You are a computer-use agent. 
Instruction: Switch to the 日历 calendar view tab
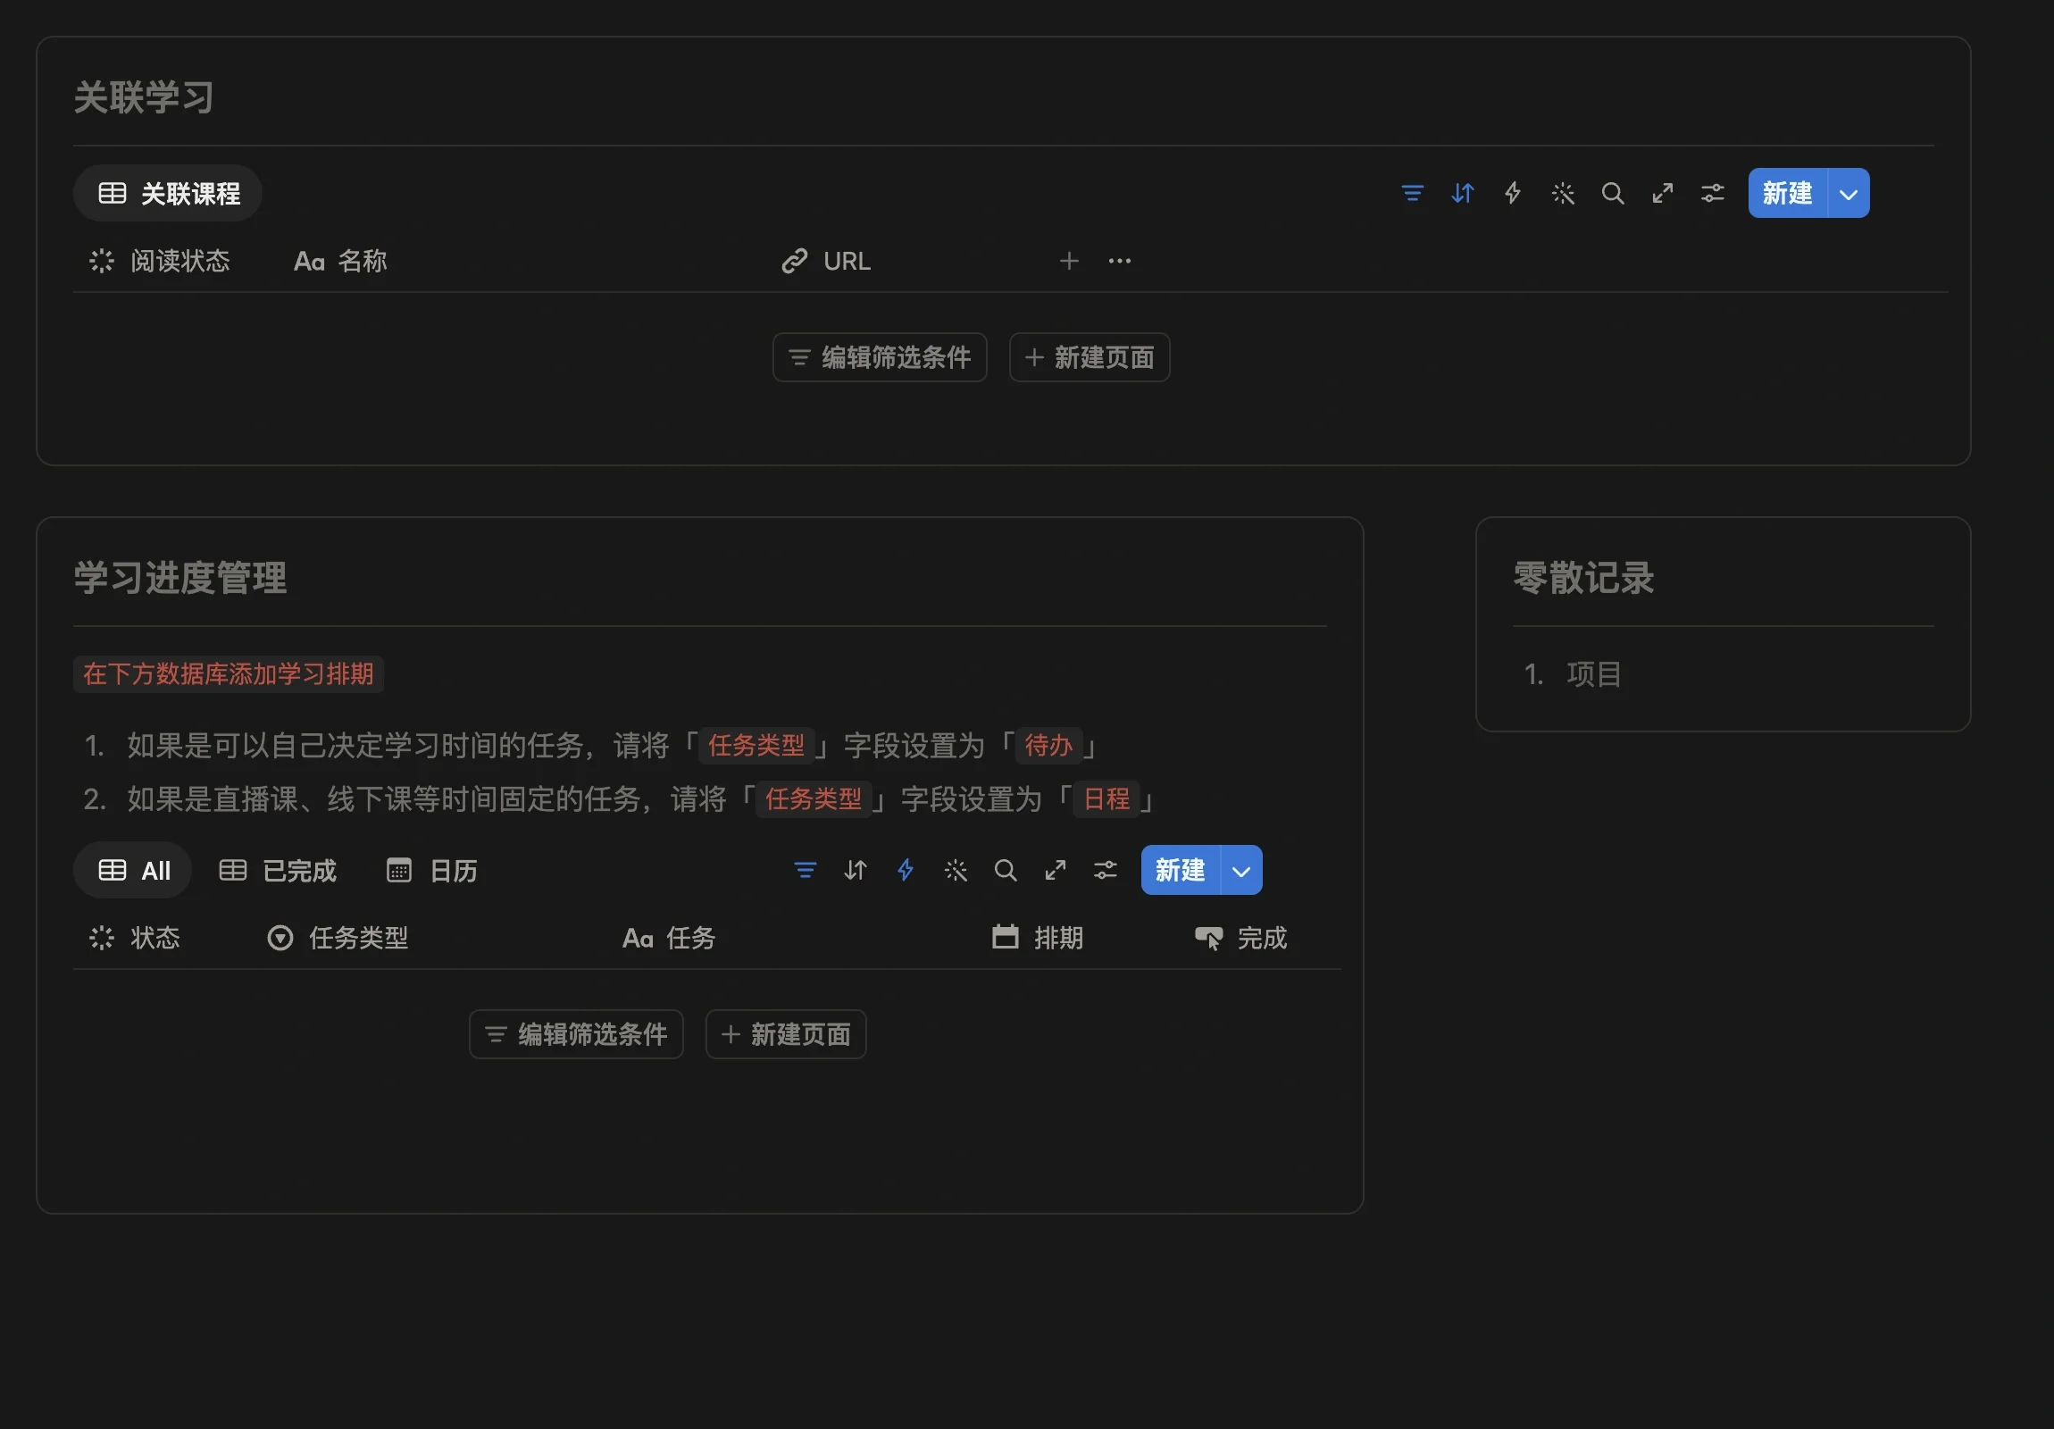coord(431,870)
